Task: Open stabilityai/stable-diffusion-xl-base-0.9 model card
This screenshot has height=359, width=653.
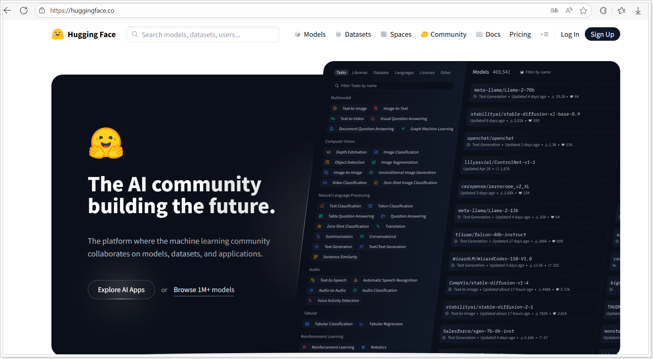Action: (543, 117)
